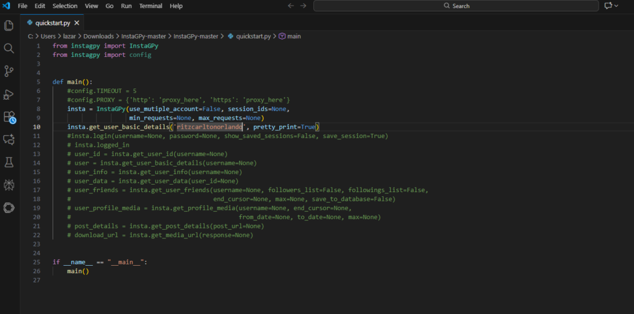Close the quickstart.py tab
The height and width of the screenshot is (314, 634).
[77, 22]
